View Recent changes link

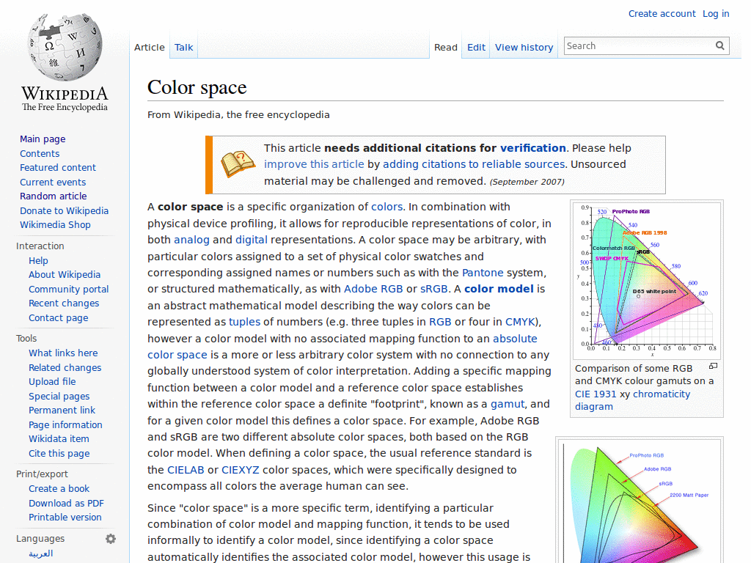[x=64, y=303]
